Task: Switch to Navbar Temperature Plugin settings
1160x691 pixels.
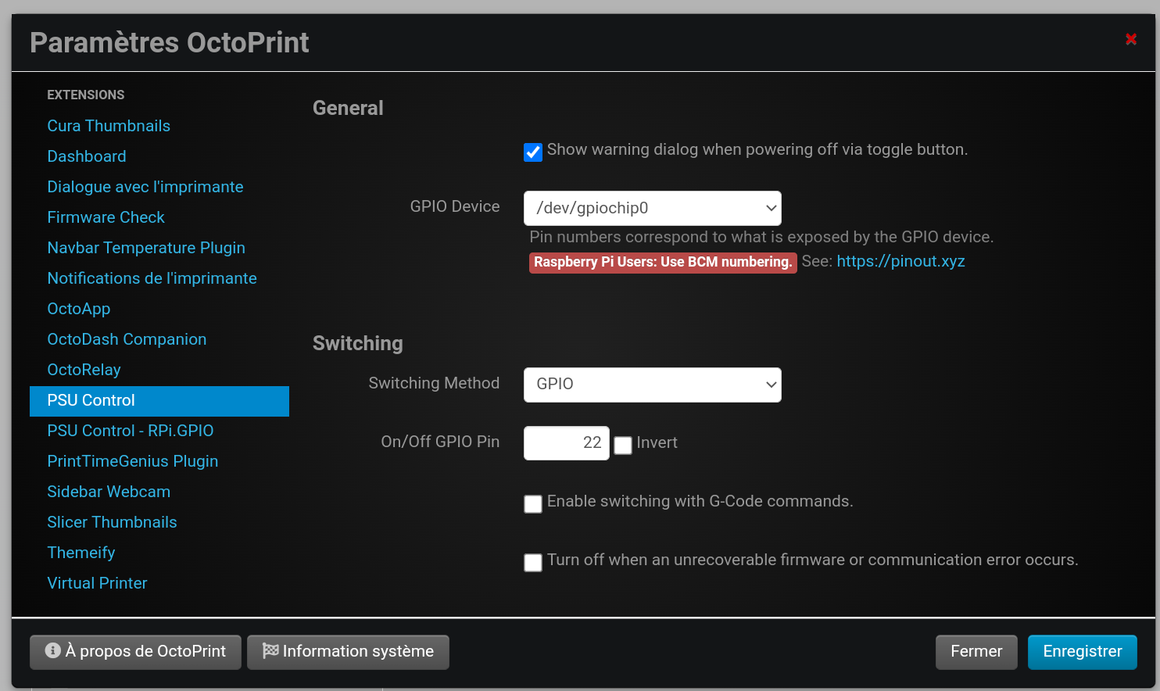Action: click(x=146, y=248)
